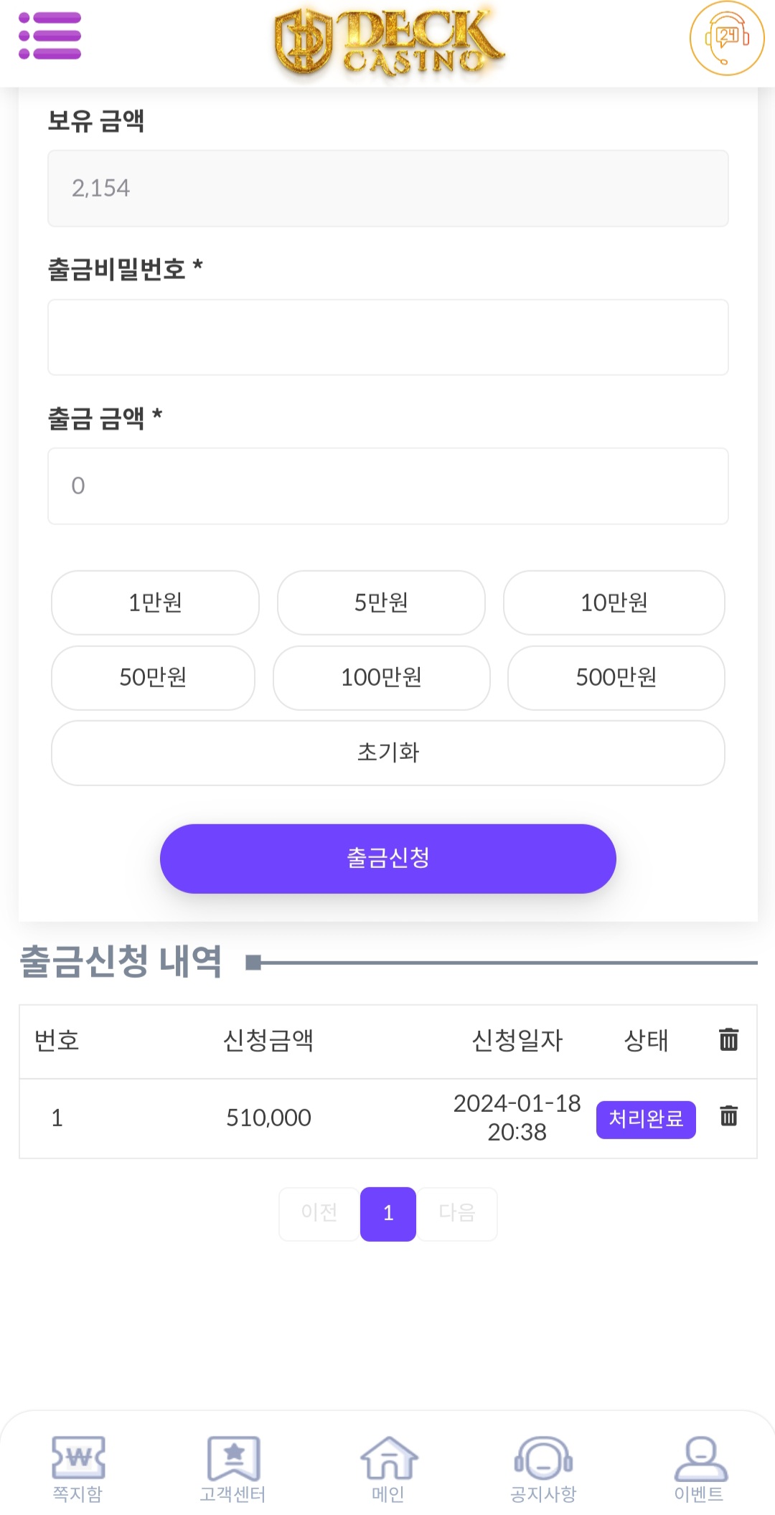This screenshot has width=775, height=1515.
Task: Focus the 출금비밀번호 password field
Action: [388, 337]
